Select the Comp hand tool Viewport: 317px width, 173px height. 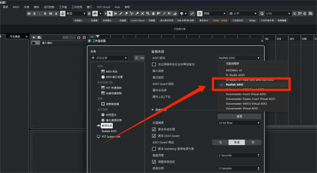[x=153, y=13]
